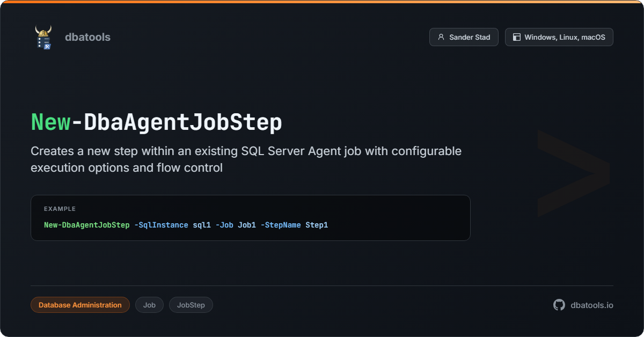Click the person icon beside Sander Stad
The image size is (644, 337).
[x=441, y=37]
